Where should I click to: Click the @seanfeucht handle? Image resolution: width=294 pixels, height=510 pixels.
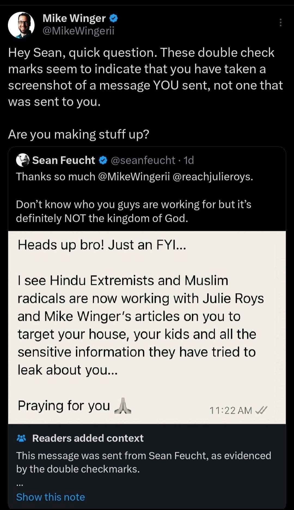tap(143, 160)
